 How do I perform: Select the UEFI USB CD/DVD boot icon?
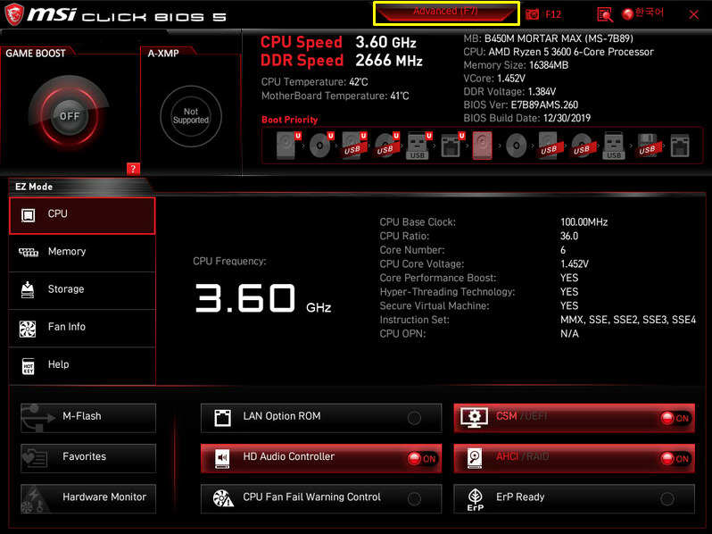(386, 146)
